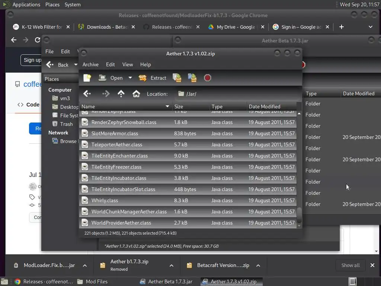Go forward in archive location history
381x286 pixels.
tap(106, 93)
